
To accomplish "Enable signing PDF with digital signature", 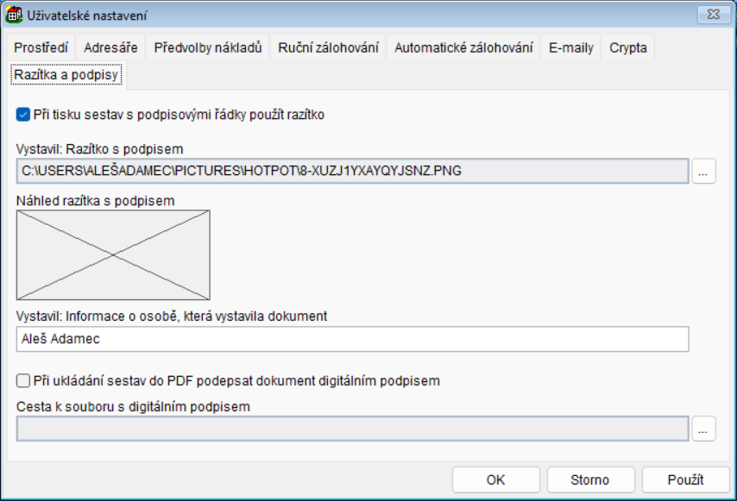I will pos(23,380).
